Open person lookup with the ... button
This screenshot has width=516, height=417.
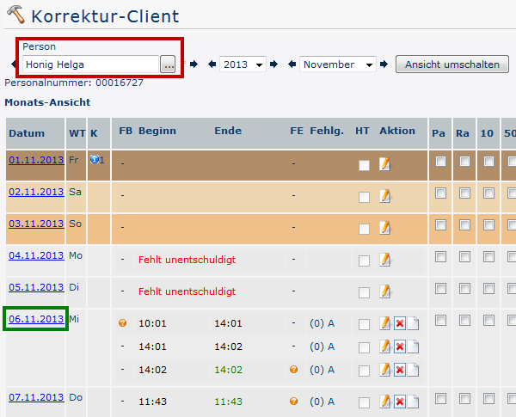[x=168, y=64]
